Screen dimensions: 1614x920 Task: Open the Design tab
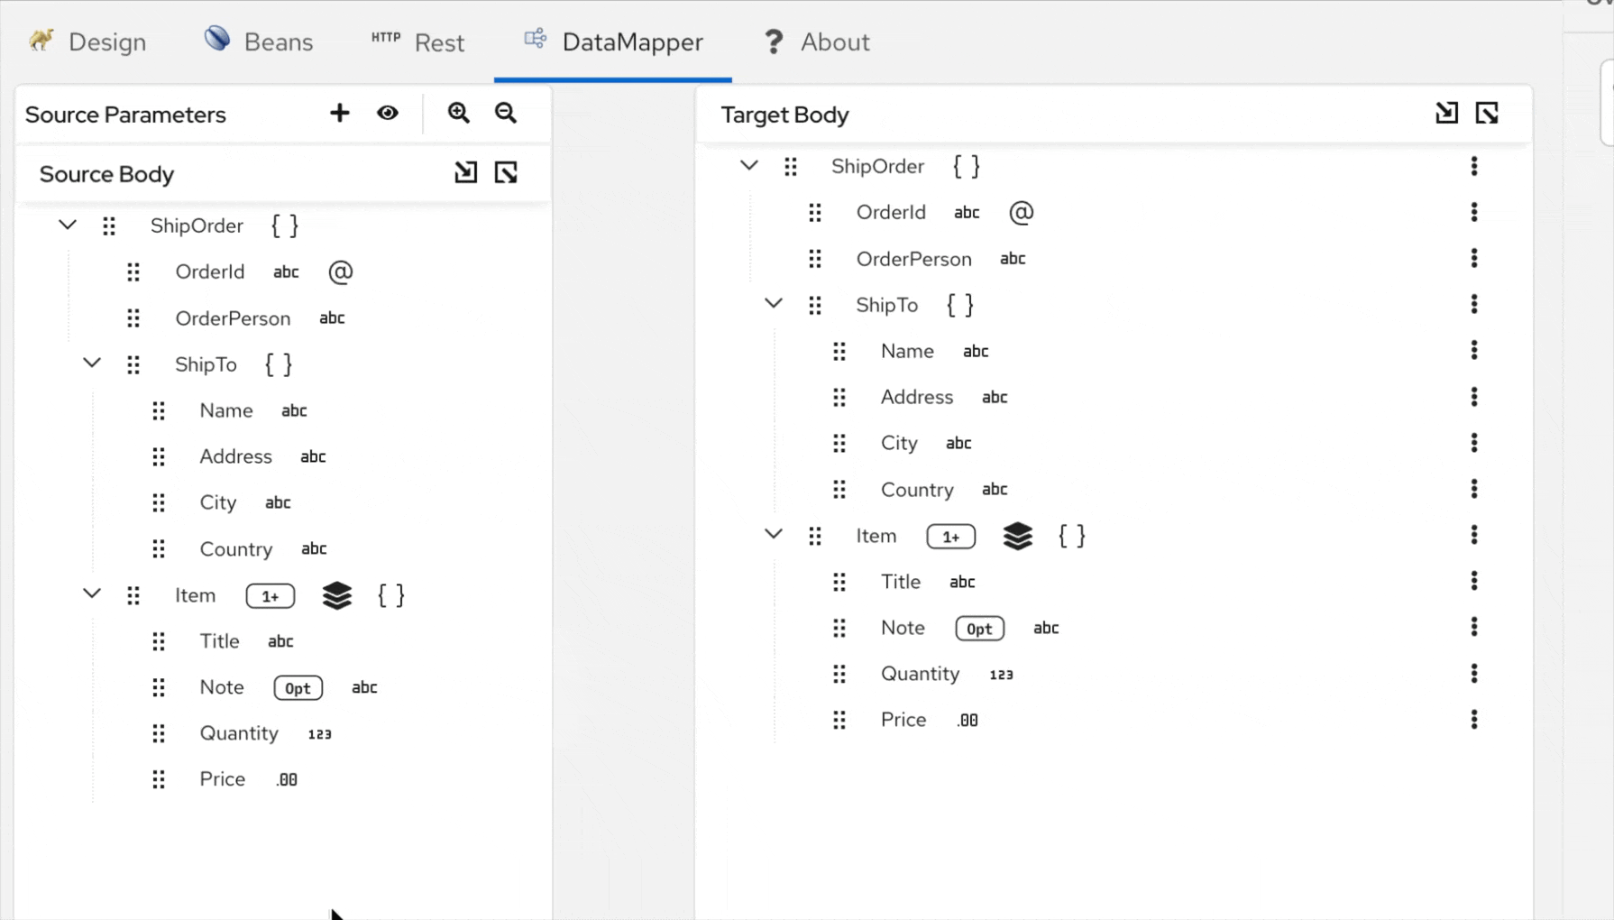[x=87, y=41]
